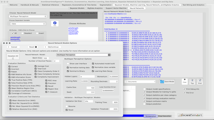Toggle Output confusion matrix checkbox
The image size is (214, 120).
coord(144,101)
